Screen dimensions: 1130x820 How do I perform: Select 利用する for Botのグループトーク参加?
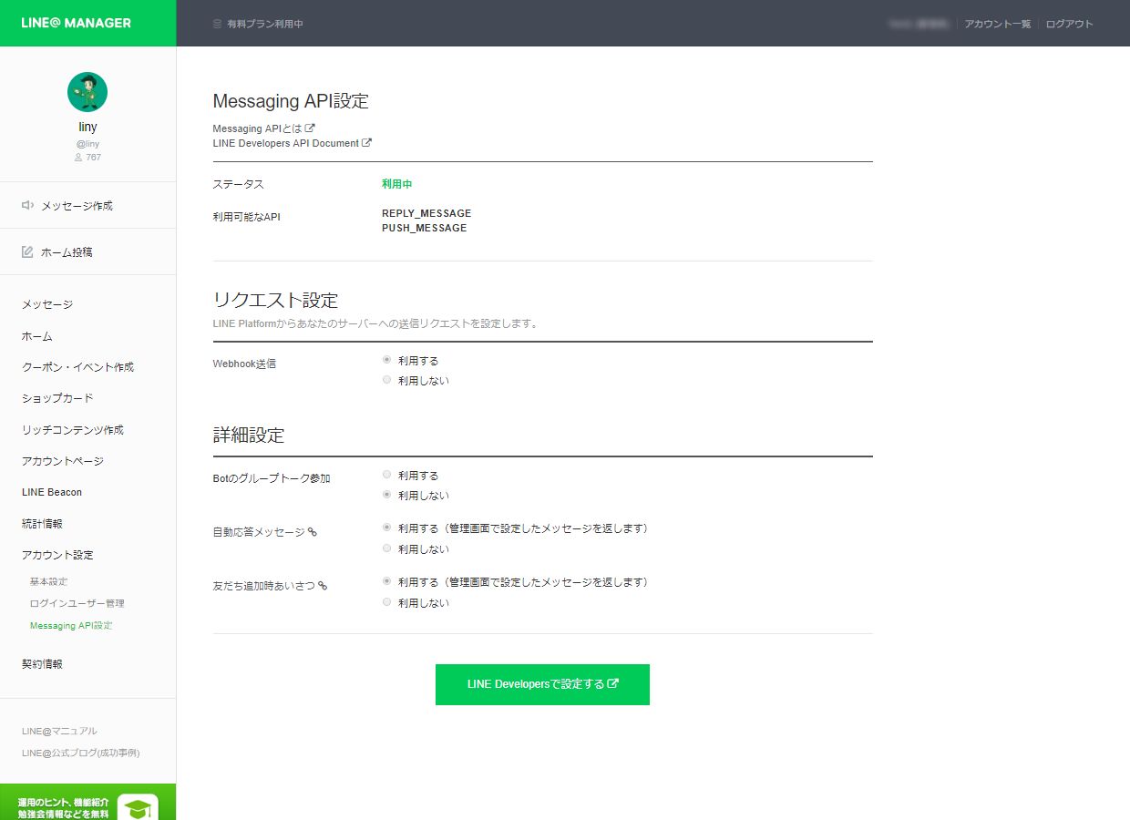[x=387, y=475]
